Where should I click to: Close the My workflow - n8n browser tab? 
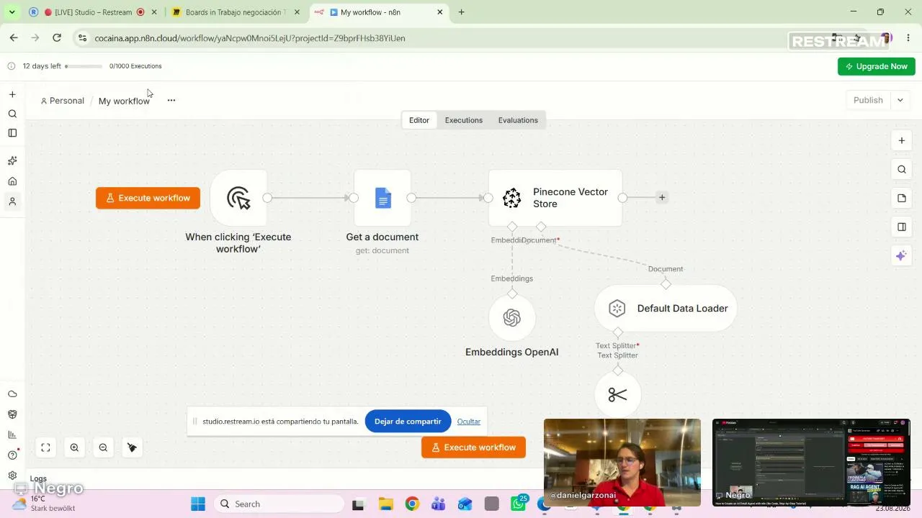[x=440, y=12]
